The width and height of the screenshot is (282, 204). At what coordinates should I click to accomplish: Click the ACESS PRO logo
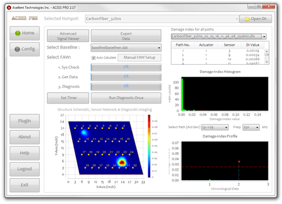point(25,18)
